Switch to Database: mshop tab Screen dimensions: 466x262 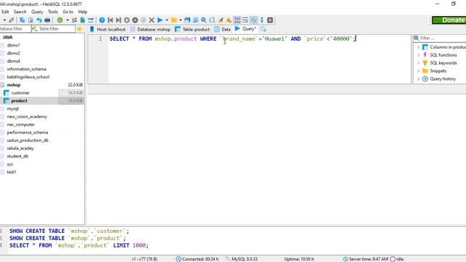[151, 29]
